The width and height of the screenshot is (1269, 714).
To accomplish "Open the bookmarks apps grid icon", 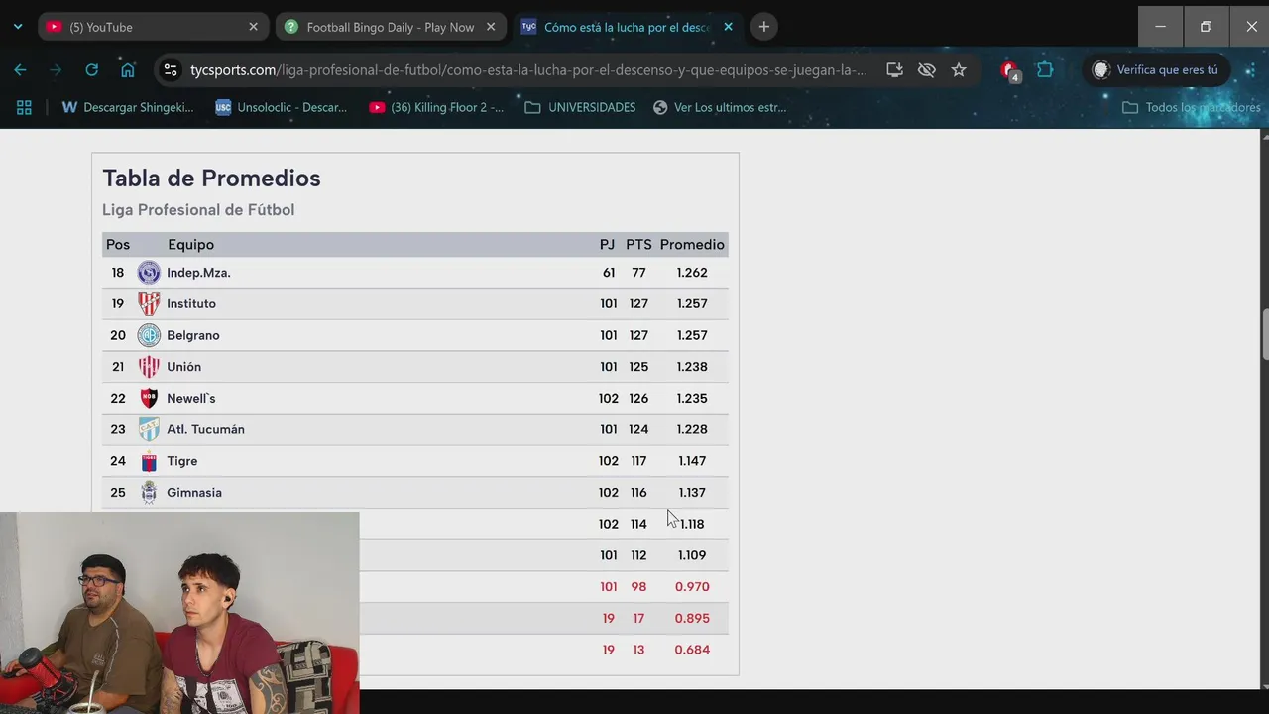I will tap(24, 107).
